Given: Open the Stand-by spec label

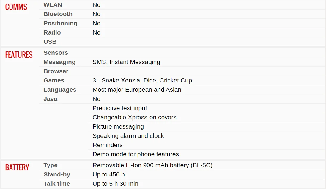Looking at the screenshot, I should (x=57, y=174).
